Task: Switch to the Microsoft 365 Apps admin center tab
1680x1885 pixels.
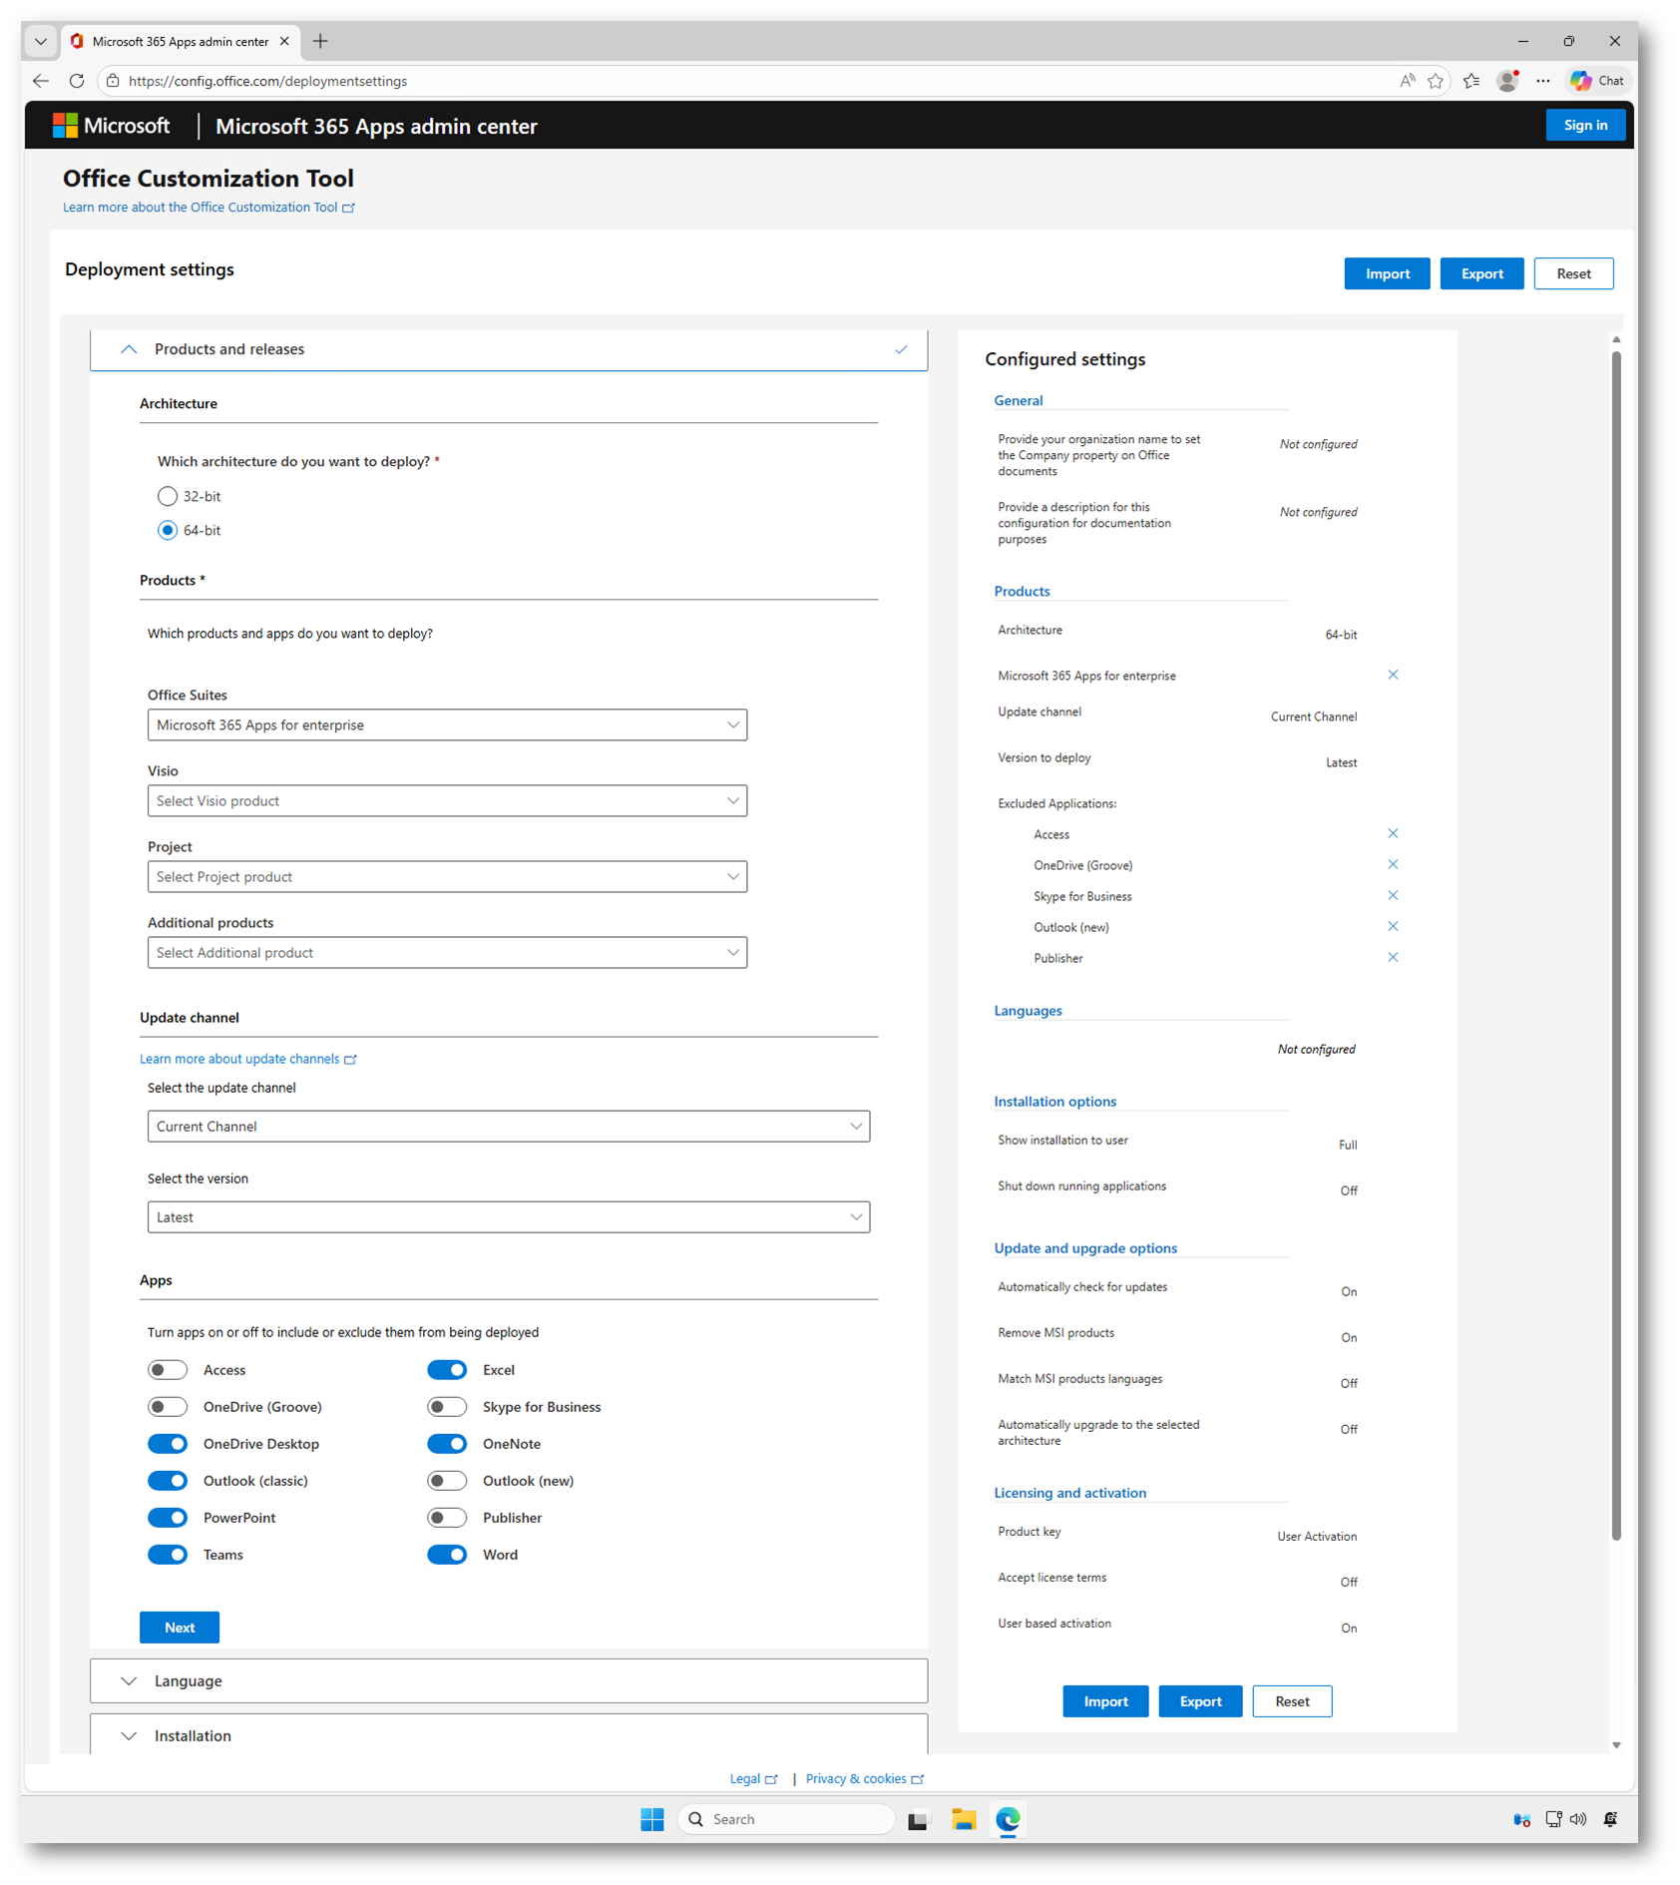Action: tap(180, 41)
